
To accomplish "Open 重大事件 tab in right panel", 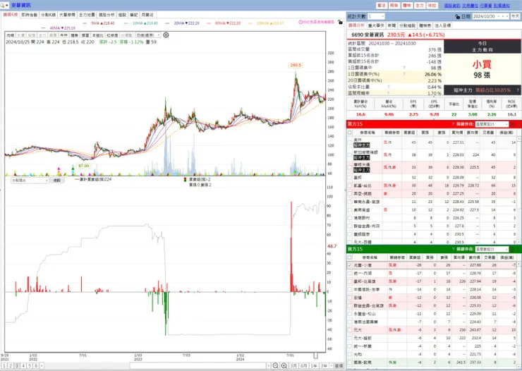I will pyautogui.click(x=376, y=25).
